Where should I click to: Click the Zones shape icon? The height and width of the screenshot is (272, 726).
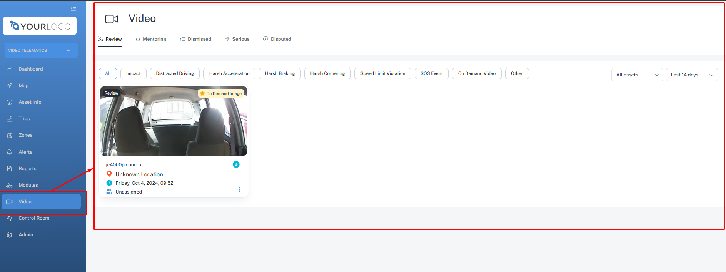[9, 135]
